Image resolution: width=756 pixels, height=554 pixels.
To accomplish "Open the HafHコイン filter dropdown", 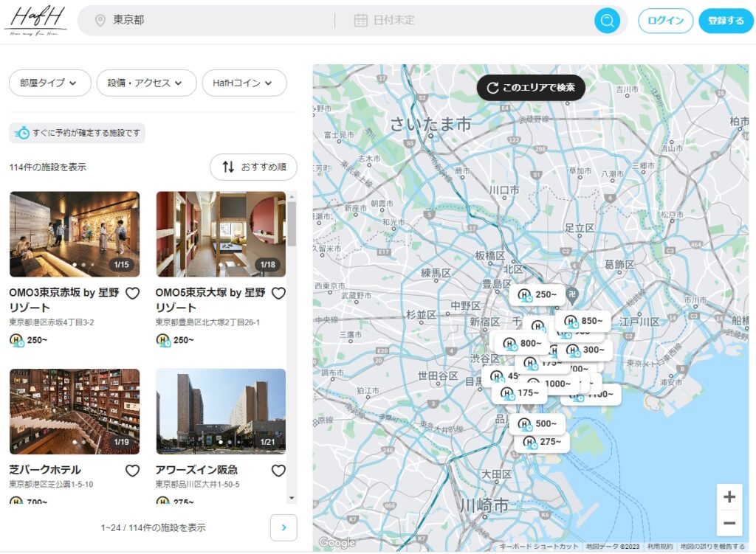I will click(244, 83).
